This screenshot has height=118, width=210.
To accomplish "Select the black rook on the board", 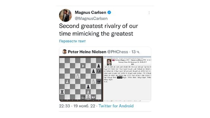I will tap(62, 92).
